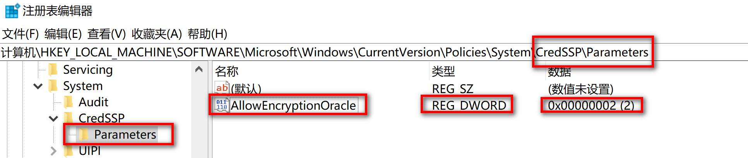Click the Registry Editor app icon
748x158 pixels.
click(x=12, y=10)
